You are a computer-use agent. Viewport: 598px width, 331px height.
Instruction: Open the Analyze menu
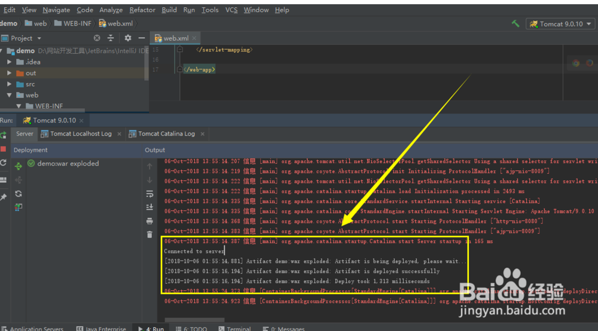(111, 10)
